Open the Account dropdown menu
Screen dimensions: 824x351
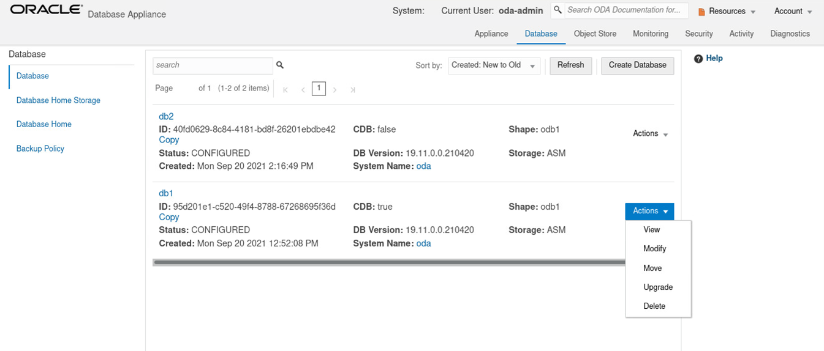click(x=793, y=12)
